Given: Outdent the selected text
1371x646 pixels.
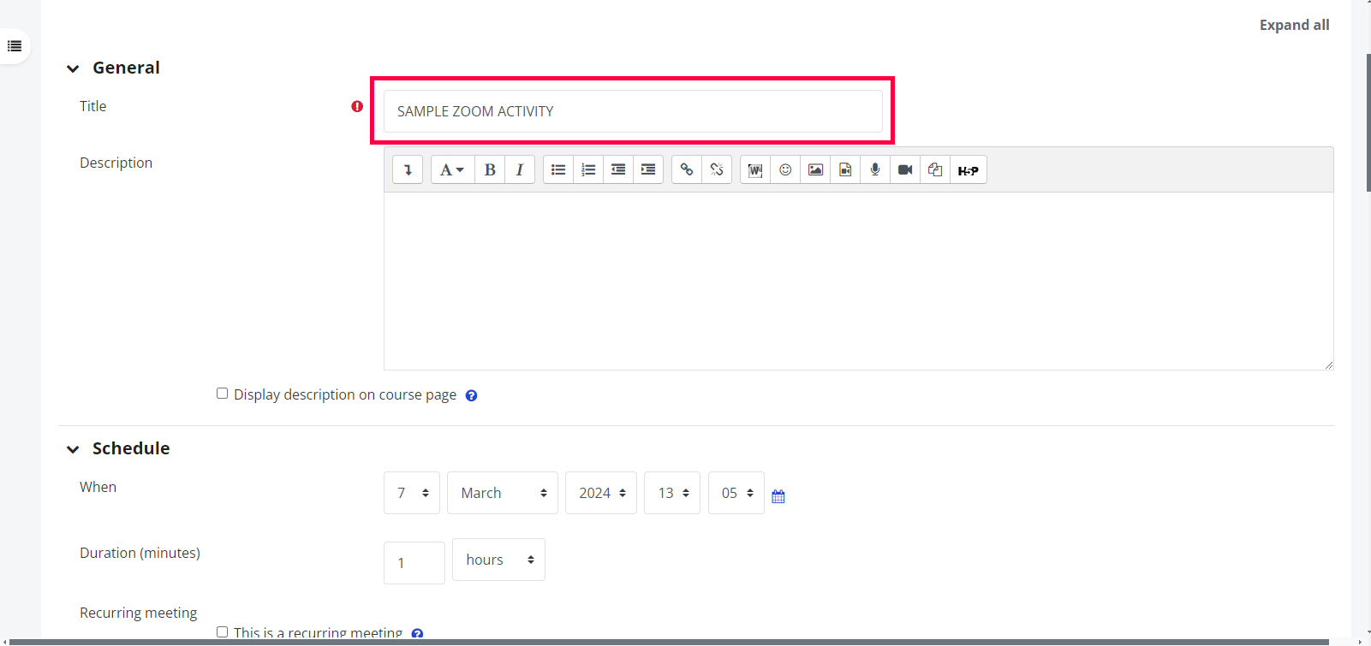Looking at the screenshot, I should [618, 169].
